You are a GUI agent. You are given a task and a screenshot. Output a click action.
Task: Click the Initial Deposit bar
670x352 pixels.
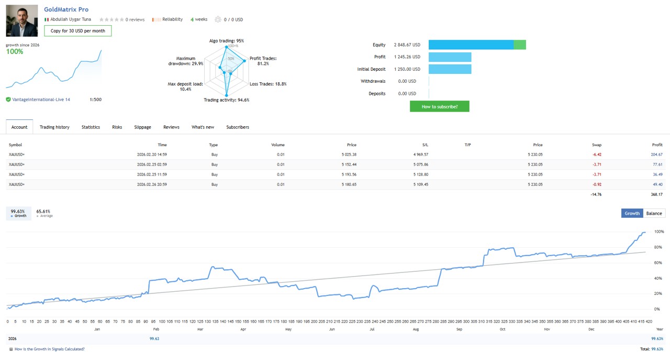tap(450, 69)
